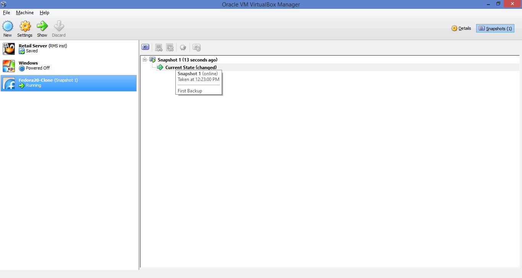
Task: Click the New virtual machine icon
Action: tap(8, 26)
